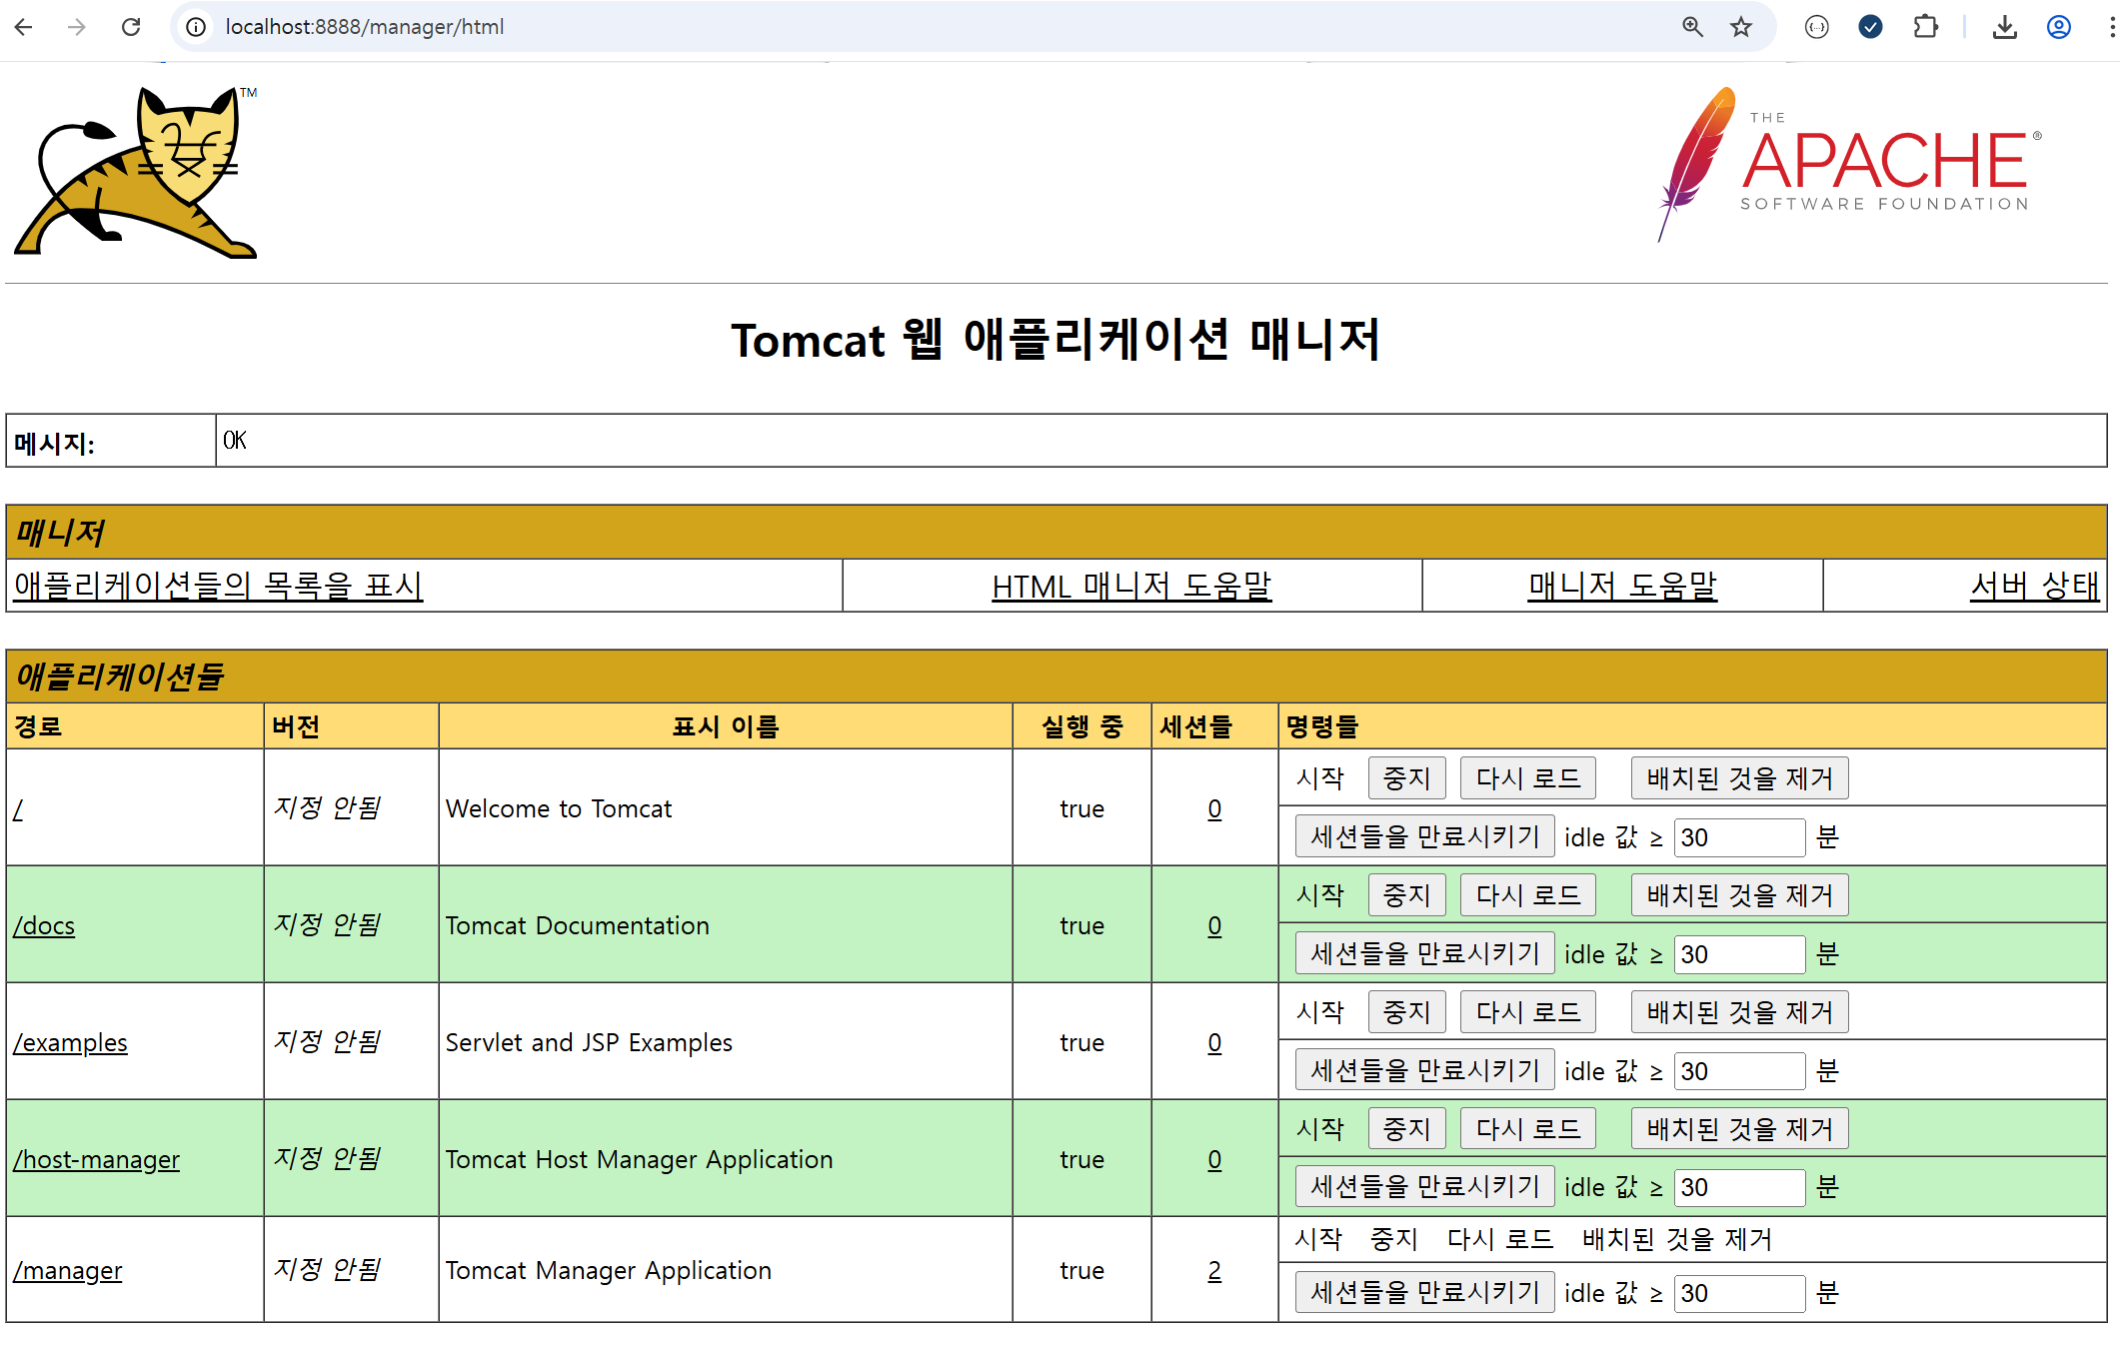This screenshot has width=2120, height=1345.
Task: Open the browser extensions puzzle icon
Action: 1925,27
